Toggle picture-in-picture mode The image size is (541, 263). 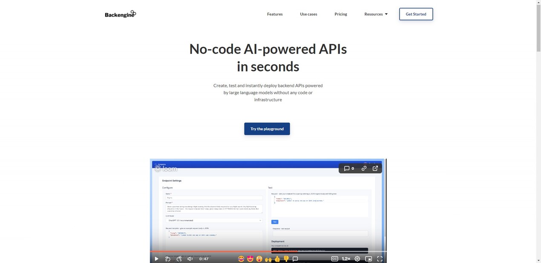(368, 259)
